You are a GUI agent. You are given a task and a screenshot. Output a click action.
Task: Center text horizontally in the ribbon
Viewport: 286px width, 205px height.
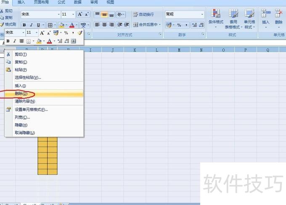(x=104, y=24)
